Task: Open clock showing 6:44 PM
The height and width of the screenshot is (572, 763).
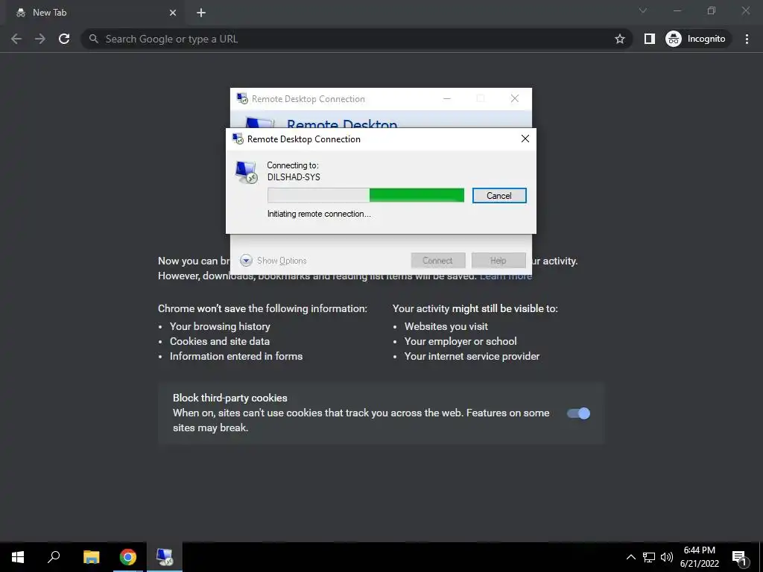Action: tap(699, 557)
